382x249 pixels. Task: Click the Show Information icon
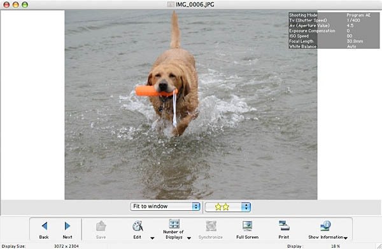(x=325, y=226)
